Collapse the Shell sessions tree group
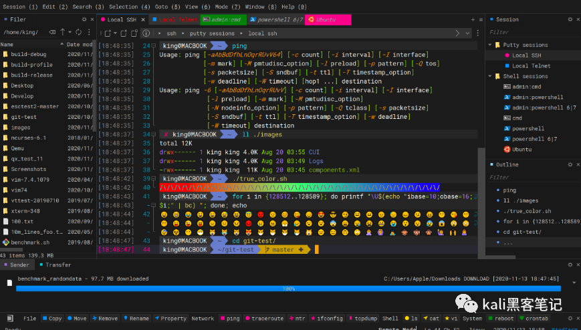This screenshot has width=581, height=330. tap(490, 76)
